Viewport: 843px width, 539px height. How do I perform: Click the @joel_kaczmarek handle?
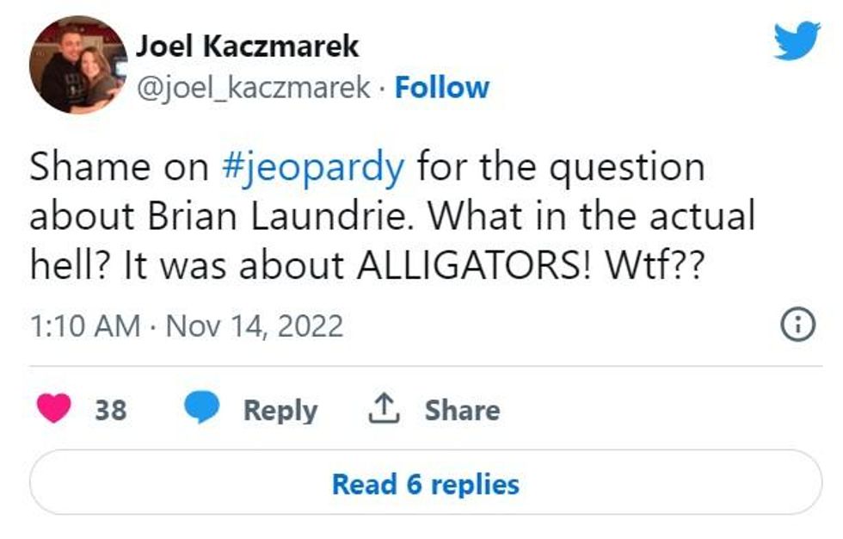pyautogui.click(x=255, y=87)
